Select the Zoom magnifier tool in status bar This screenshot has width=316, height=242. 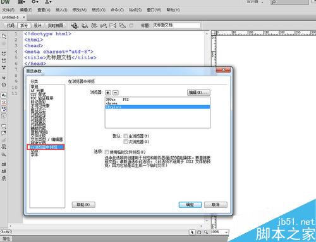click(x=206, y=232)
